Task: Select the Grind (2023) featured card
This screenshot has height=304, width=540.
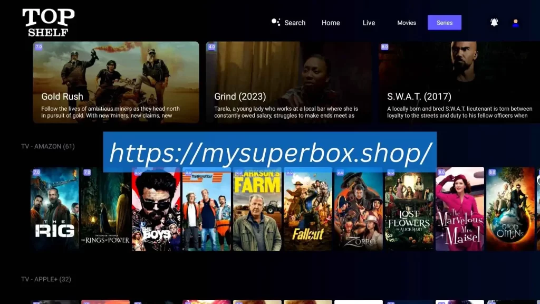Action: pos(289,82)
